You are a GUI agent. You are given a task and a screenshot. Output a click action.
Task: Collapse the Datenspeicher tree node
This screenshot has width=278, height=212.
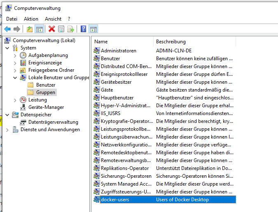(7, 115)
